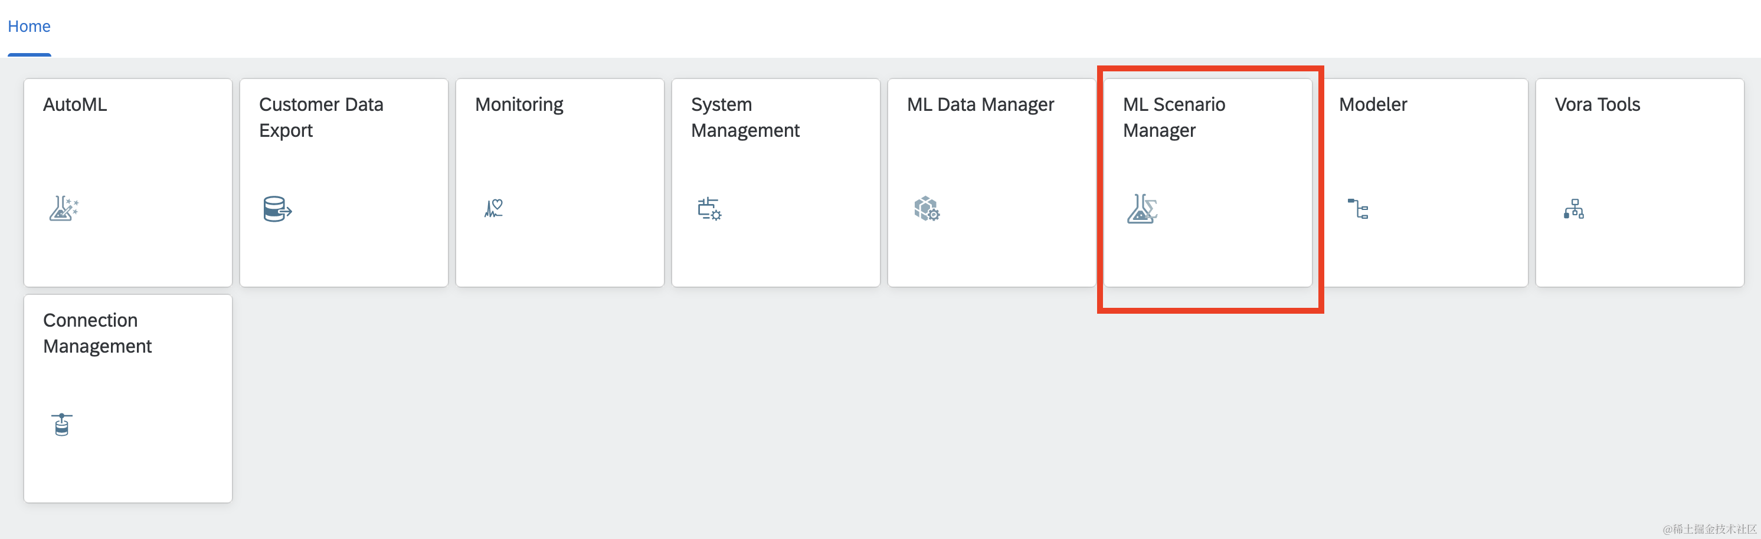The height and width of the screenshot is (539, 1761).
Task: Click the Connection Management database icon
Action: tap(61, 424)
